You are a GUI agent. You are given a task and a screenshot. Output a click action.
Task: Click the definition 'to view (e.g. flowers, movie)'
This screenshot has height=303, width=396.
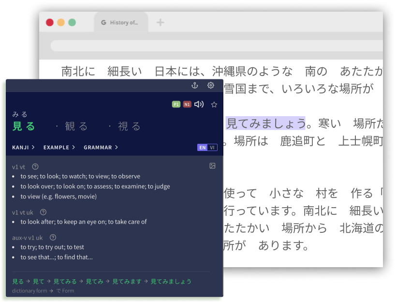click(59, 197)
